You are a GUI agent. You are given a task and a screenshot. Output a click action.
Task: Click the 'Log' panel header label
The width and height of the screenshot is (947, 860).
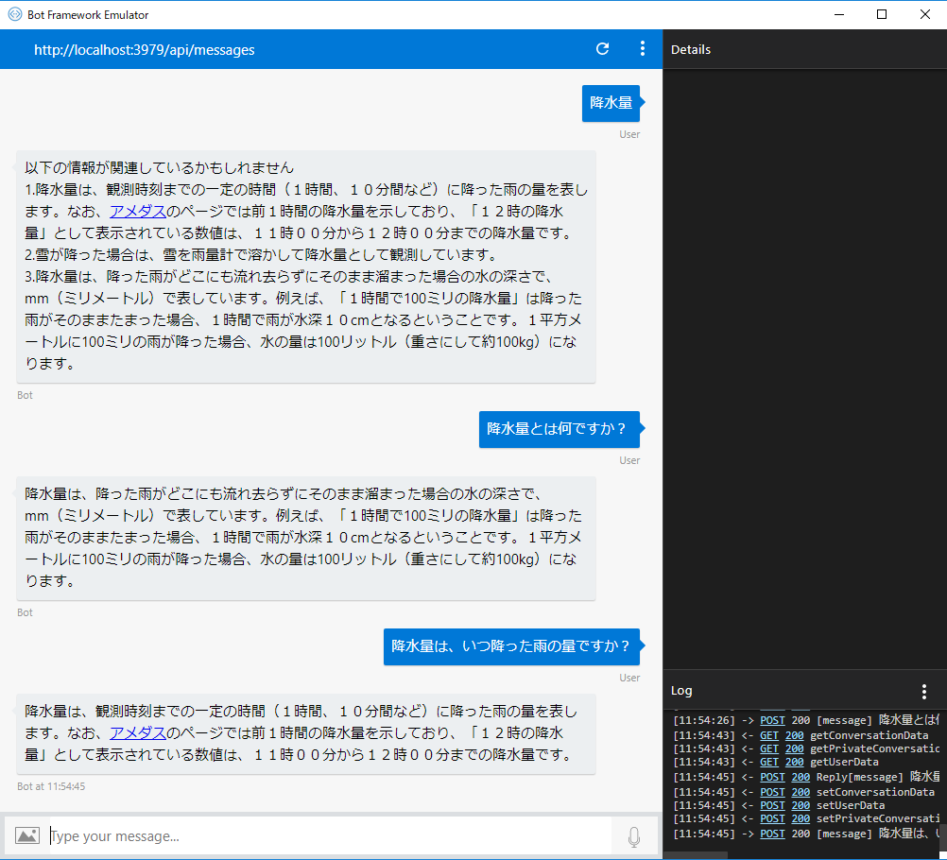pos(681,690)
